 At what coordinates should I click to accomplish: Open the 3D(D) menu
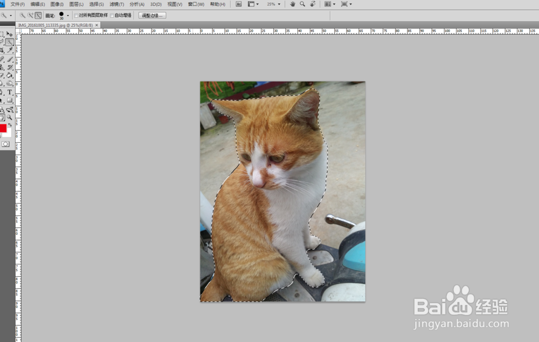[156, 4]
